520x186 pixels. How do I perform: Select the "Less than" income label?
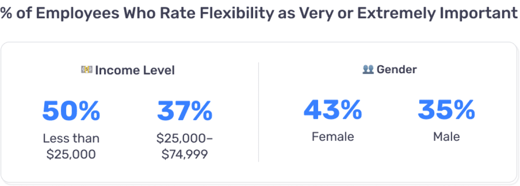(71, 138)
